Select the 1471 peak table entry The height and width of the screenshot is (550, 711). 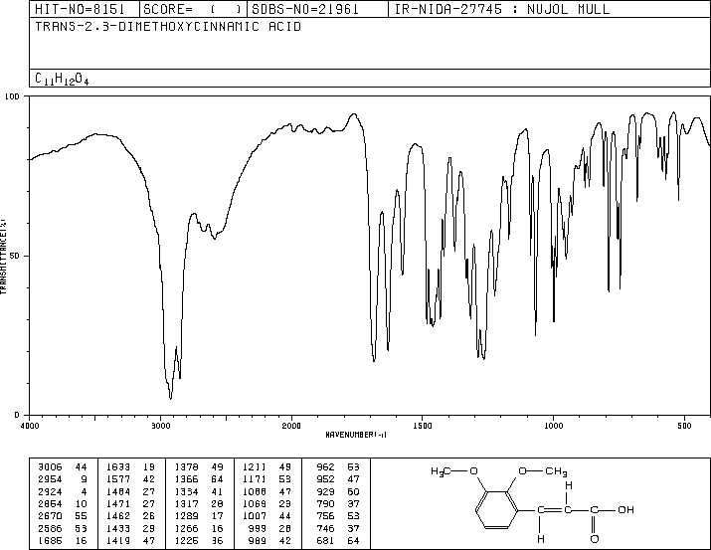point(130,503)
